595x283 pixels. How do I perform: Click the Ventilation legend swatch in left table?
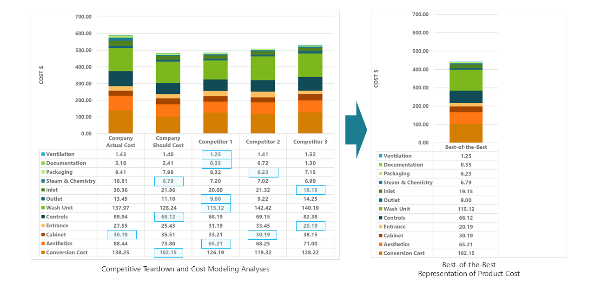pos(43,154)
